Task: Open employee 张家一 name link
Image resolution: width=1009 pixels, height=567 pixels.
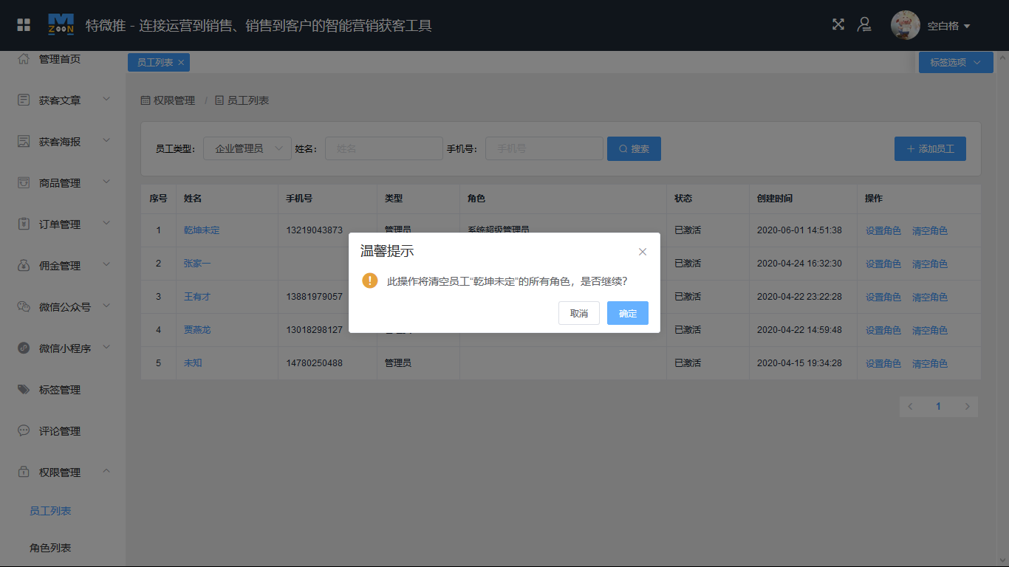Action: tap(197, 264)
